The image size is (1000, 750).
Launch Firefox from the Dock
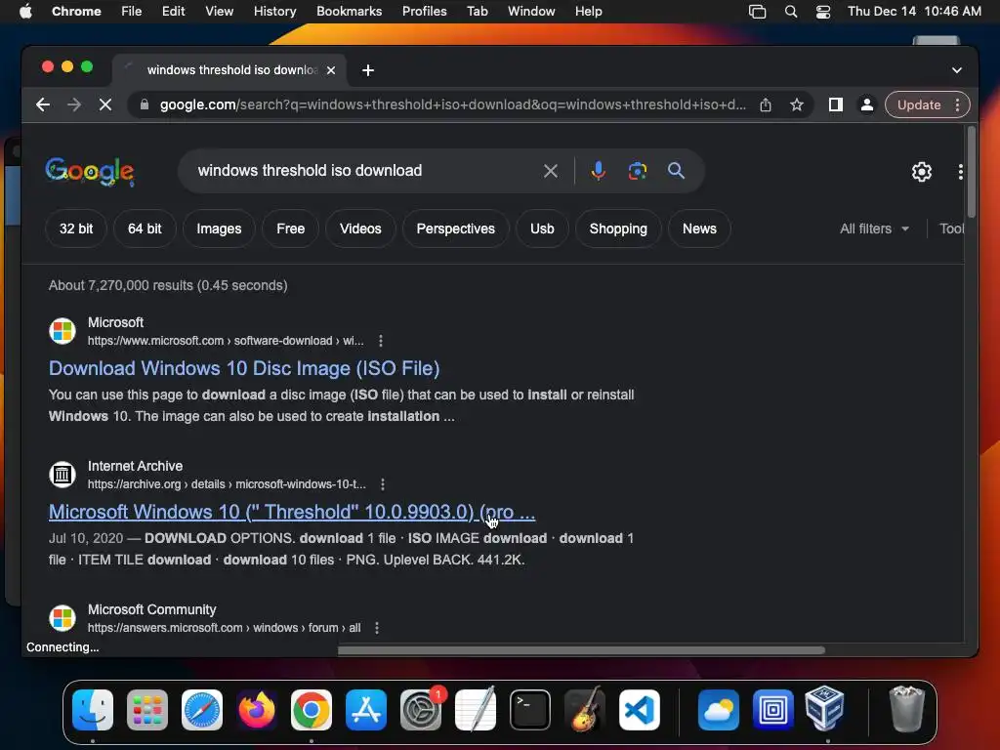point(257,709)
